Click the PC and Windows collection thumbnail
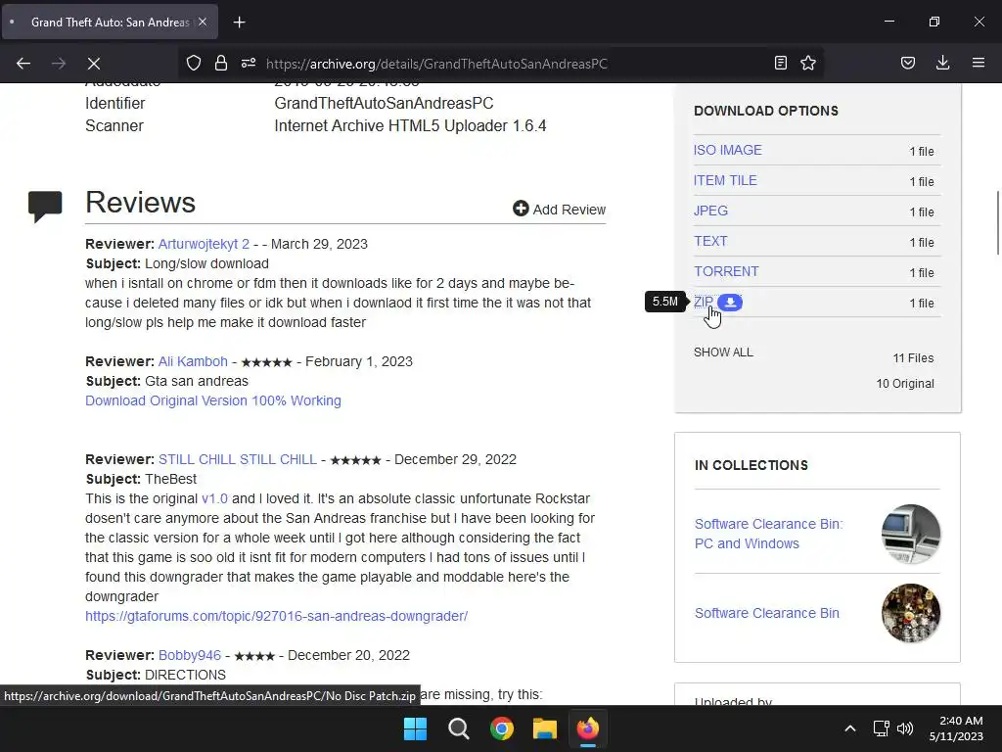The image size is (1002, 752). [911, 534]
